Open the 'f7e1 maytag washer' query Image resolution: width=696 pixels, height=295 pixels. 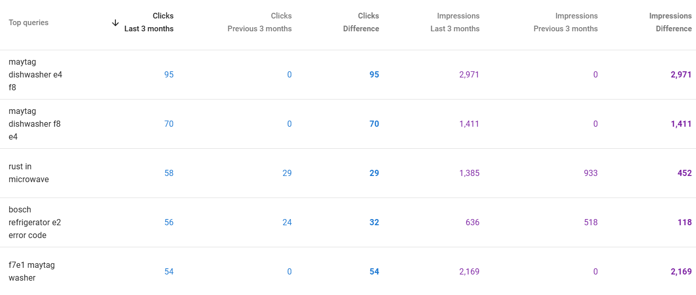[32, 272]
